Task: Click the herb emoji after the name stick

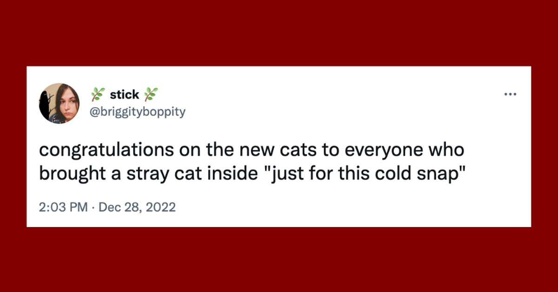Action: coord(152,94)
